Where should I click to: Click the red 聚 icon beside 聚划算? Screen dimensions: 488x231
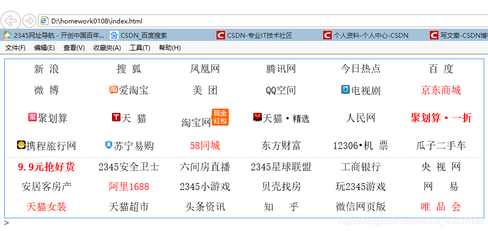pos(33,117)
